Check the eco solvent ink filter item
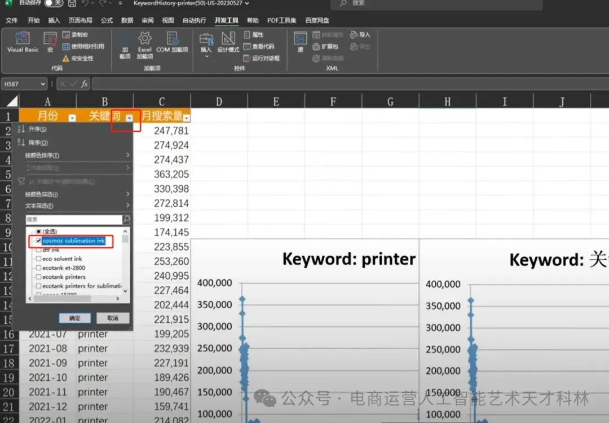 coord(38,259)
